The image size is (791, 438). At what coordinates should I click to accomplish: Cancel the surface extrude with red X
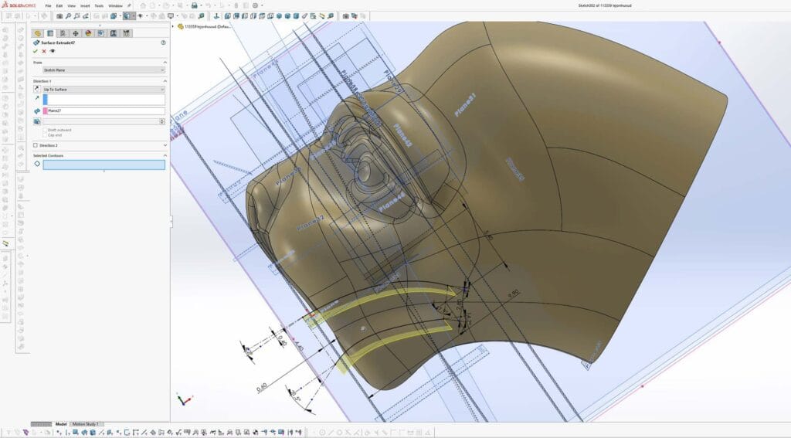44,51
